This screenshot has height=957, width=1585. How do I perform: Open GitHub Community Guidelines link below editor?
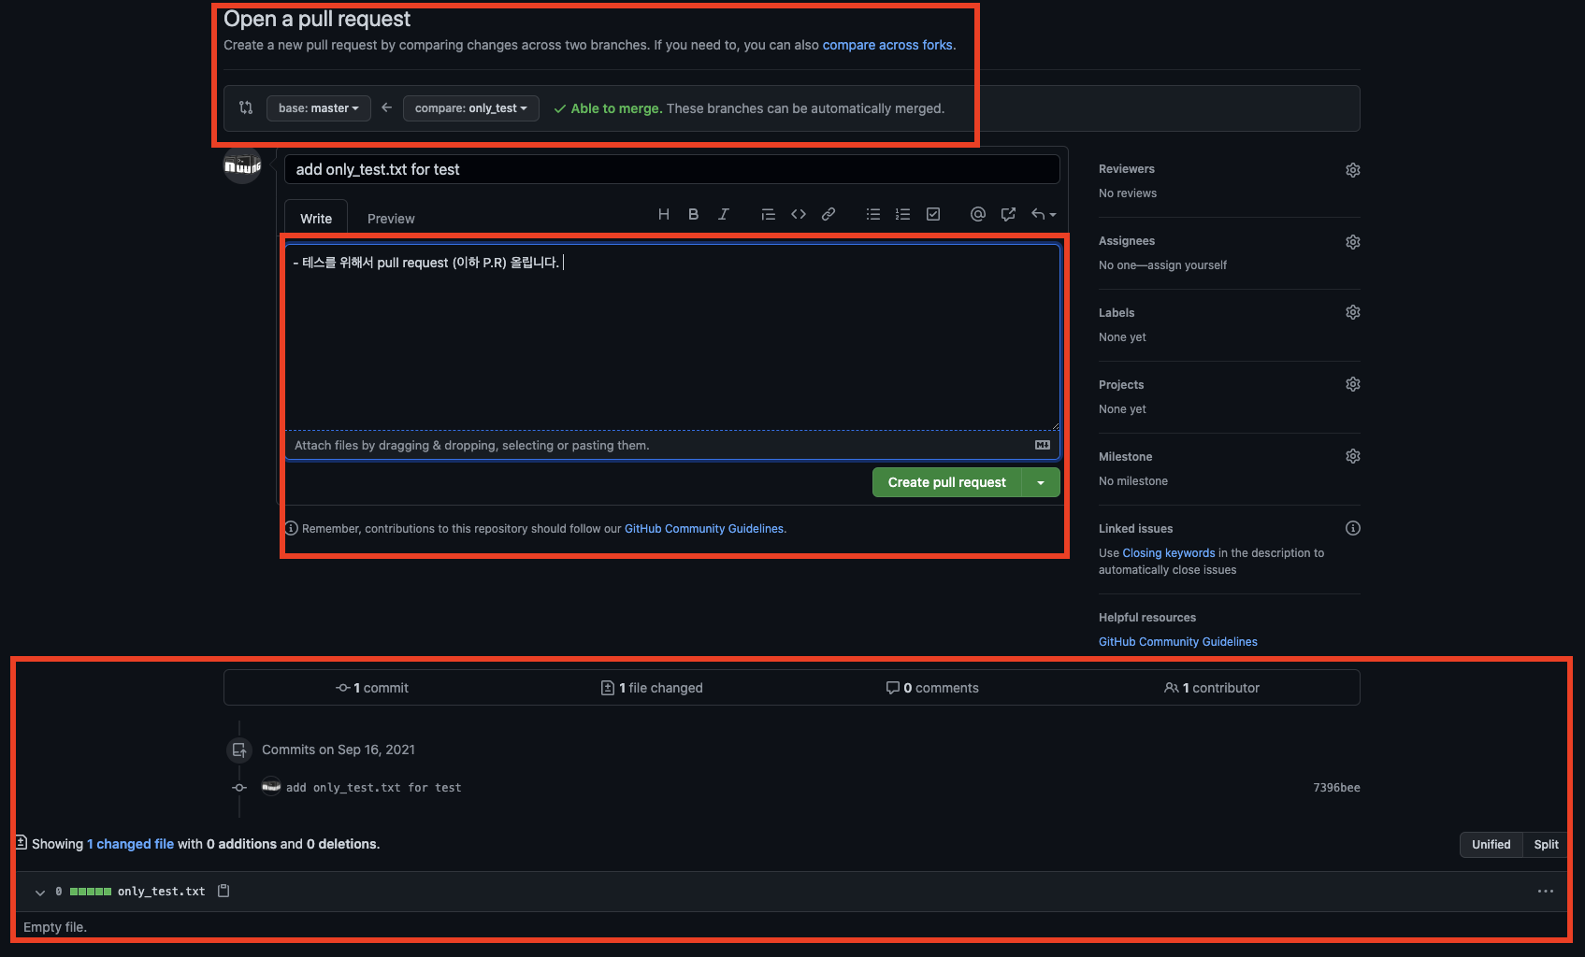point(704,529)
